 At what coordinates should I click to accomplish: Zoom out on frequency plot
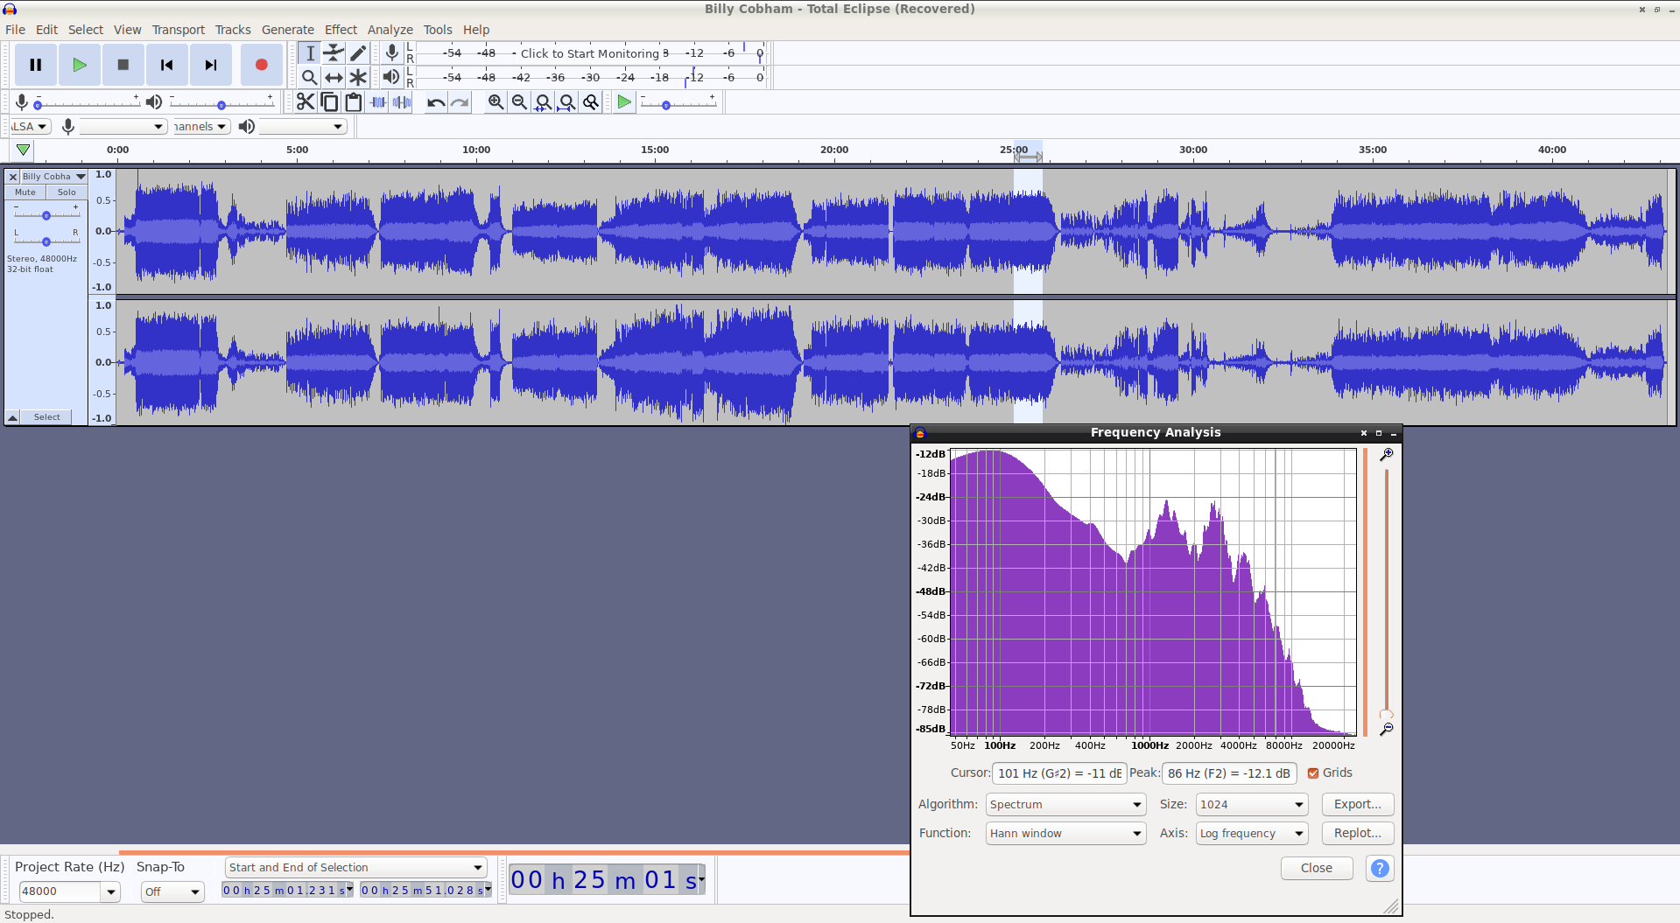click(1387, 729)
